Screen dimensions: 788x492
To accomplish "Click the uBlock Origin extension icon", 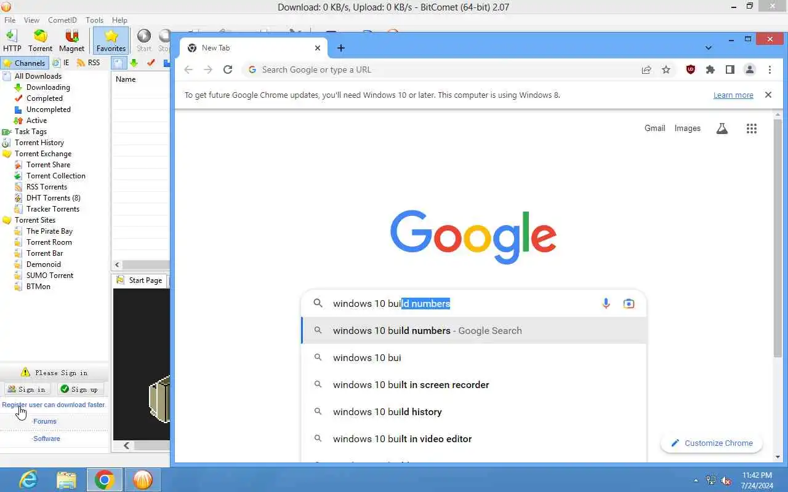I will tap(691, 69).
